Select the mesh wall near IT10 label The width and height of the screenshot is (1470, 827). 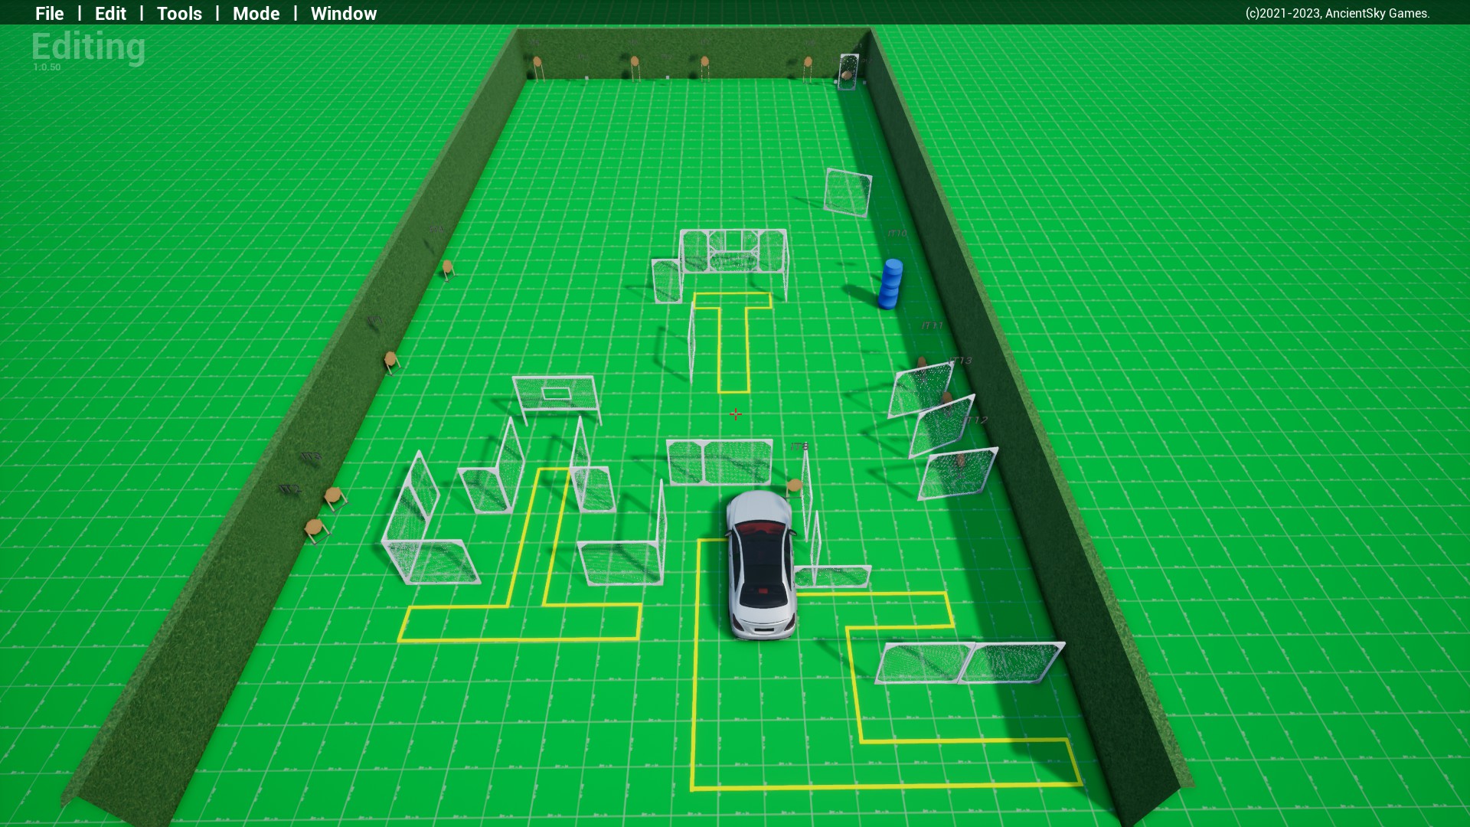click(x=848, y=191)
